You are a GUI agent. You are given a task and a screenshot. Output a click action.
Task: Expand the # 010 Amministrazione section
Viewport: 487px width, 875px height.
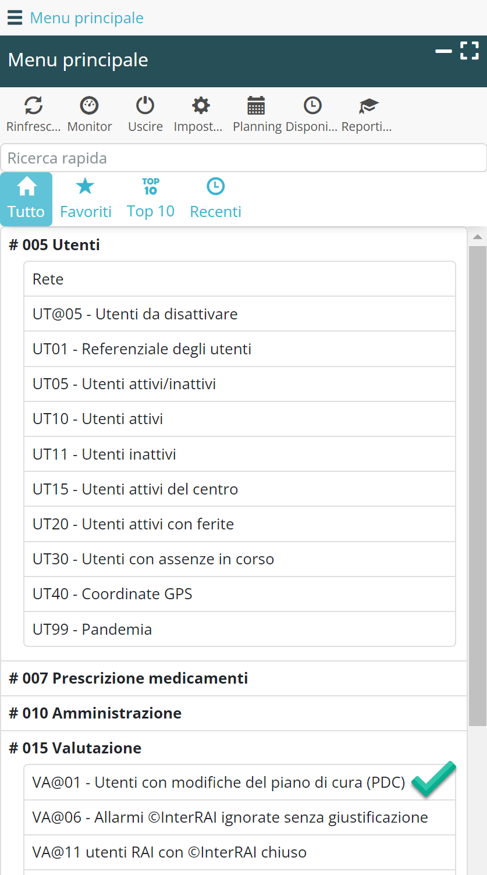95,713
